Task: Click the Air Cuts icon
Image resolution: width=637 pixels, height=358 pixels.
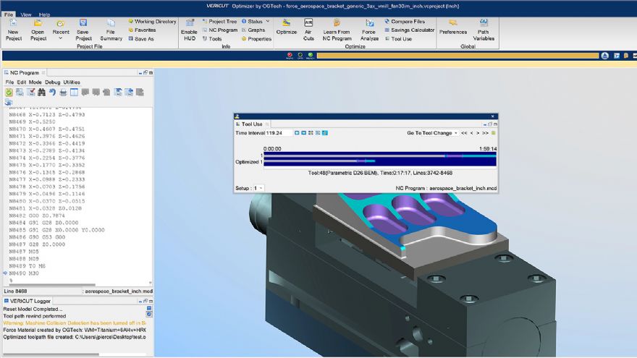Action: coord(308,30)
